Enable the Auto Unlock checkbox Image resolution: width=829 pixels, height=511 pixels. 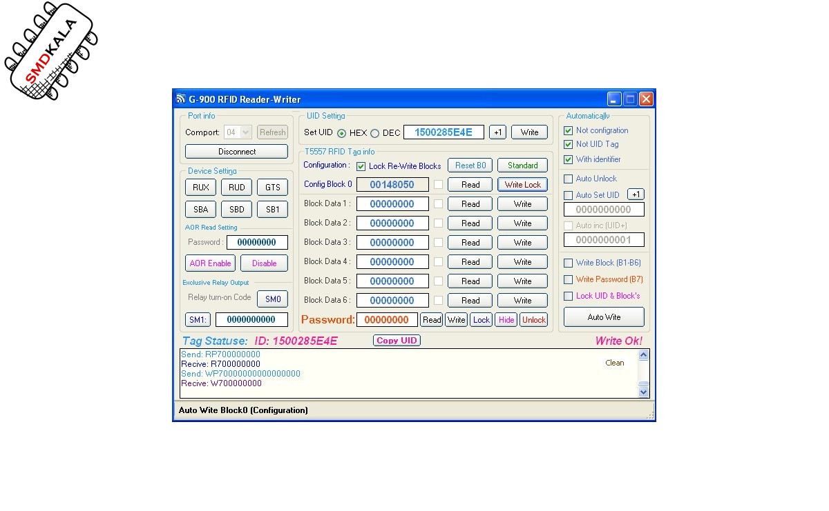568,179
